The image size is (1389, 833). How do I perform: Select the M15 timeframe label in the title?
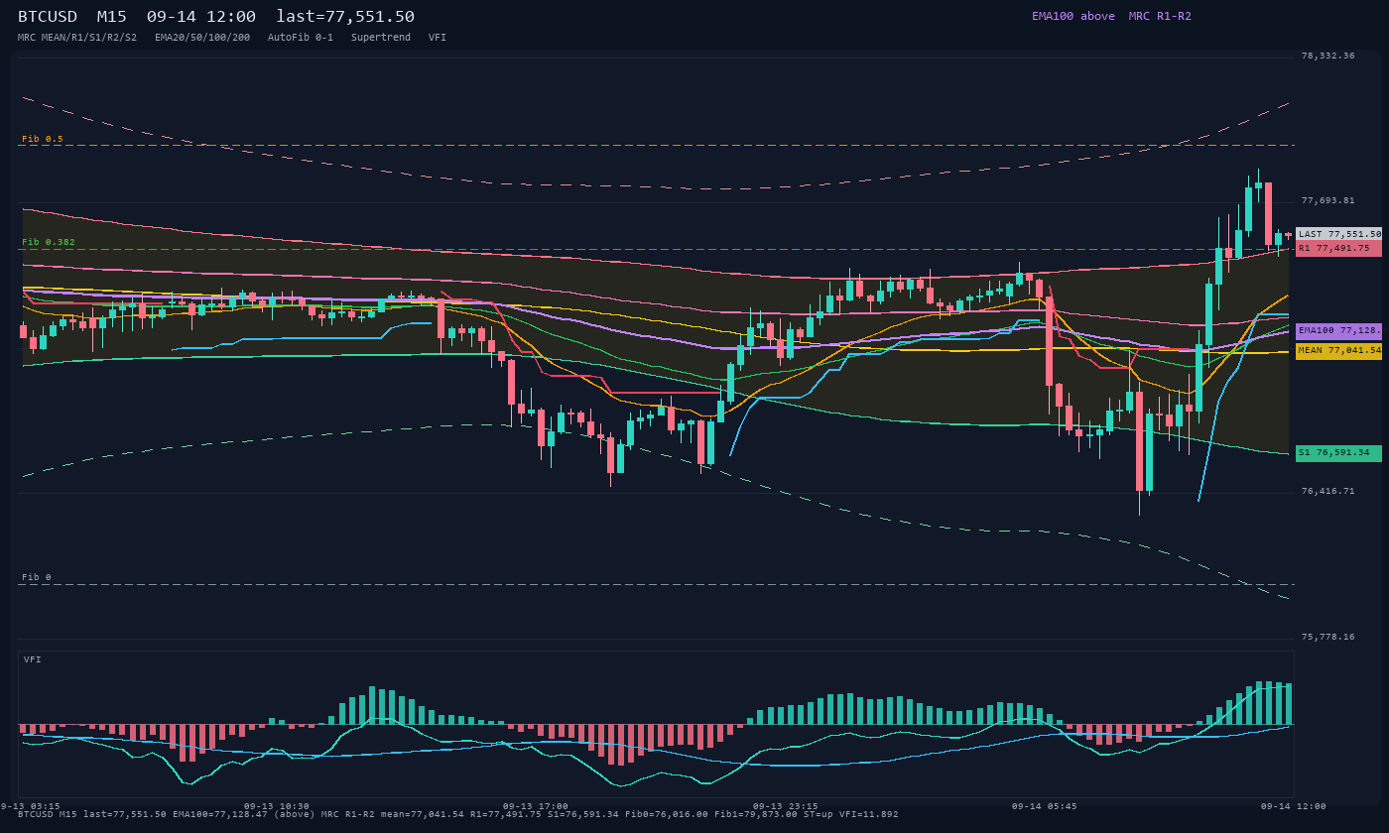pos(111,17)
